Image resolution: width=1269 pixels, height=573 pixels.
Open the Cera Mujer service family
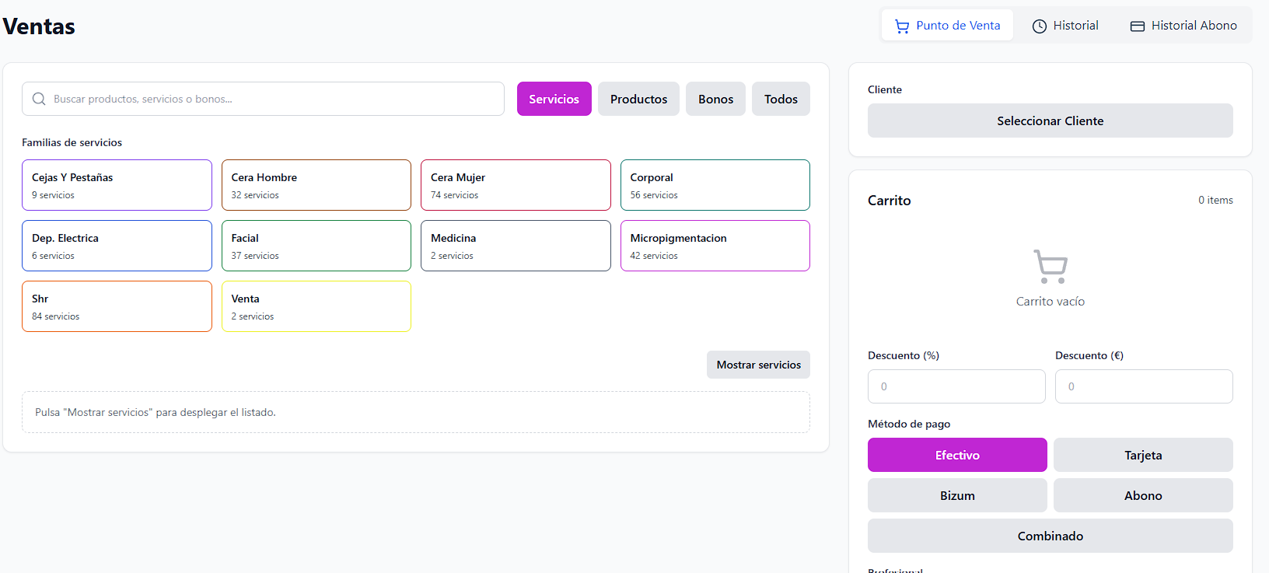pyautogui.click(x=516, y=185)
